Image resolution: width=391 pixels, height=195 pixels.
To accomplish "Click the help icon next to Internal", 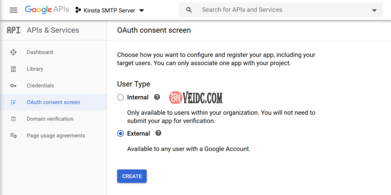I will point(157,97).
